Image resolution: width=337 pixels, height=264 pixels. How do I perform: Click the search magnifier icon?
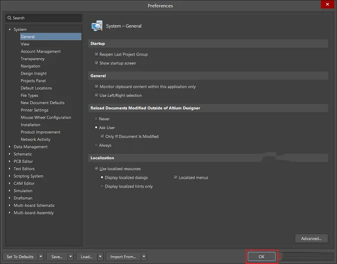click(9, 18)
